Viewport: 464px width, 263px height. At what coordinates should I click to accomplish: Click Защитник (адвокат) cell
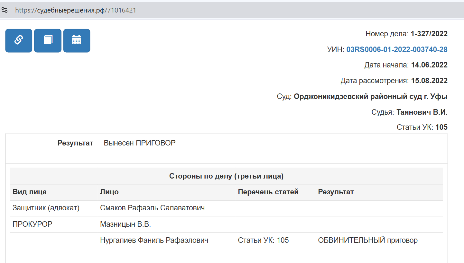tap(46, 208)
